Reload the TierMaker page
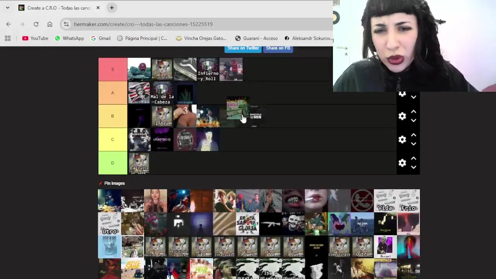The image size is (496, 279). (36, 24)
